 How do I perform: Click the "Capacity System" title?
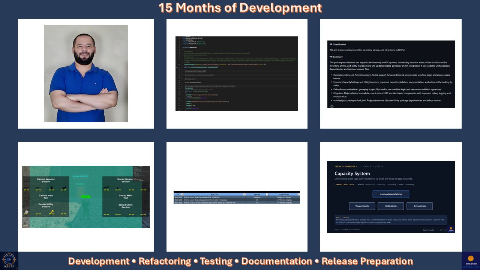click(352, 174)
